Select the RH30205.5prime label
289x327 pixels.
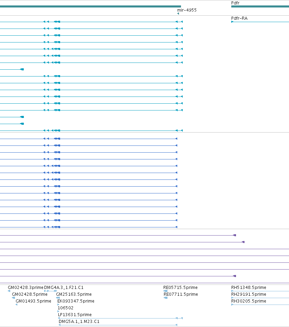click(x=249, y=301)
